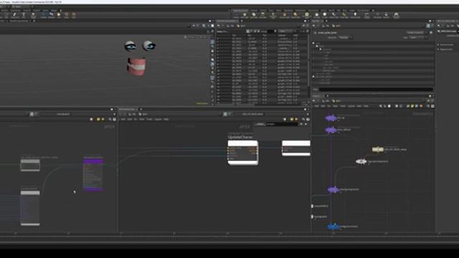The height and width of the screenshot is (258, 459).
Task: Open the Collisions shelf tab
Action: 253,10
